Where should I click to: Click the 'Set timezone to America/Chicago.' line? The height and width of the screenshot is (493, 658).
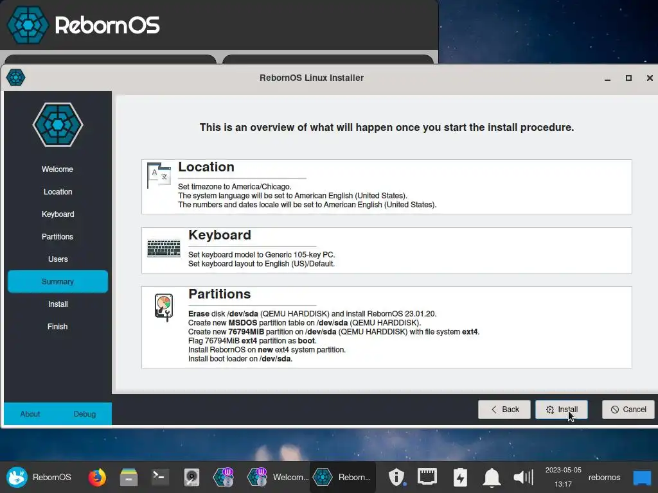coord(235,187)
